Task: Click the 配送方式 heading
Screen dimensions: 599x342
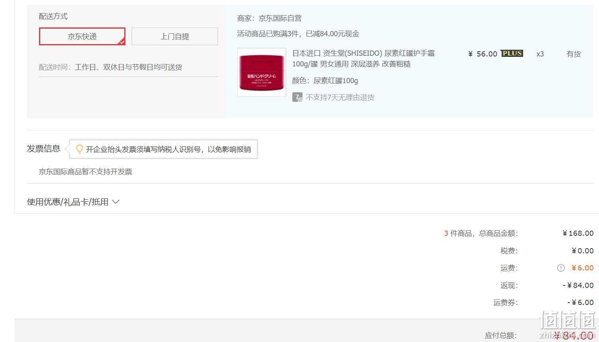Action: click(x=53, y=16)
